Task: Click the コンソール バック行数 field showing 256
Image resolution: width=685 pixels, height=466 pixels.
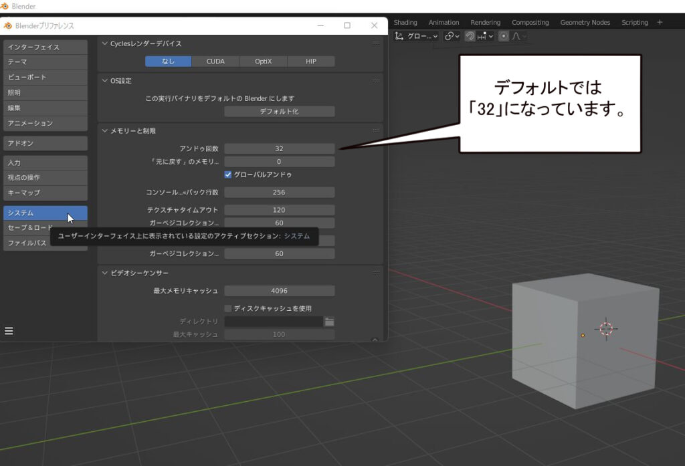Action: [x=280, y=192]
